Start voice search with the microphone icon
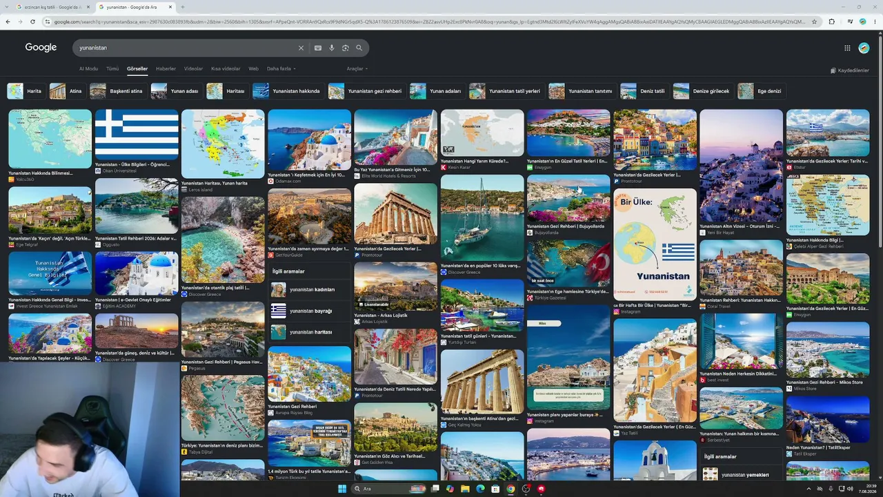 point(332,48)
